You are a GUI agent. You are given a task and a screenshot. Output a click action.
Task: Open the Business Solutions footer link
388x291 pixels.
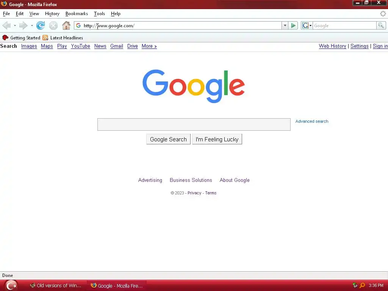click(x=191, y=180)
